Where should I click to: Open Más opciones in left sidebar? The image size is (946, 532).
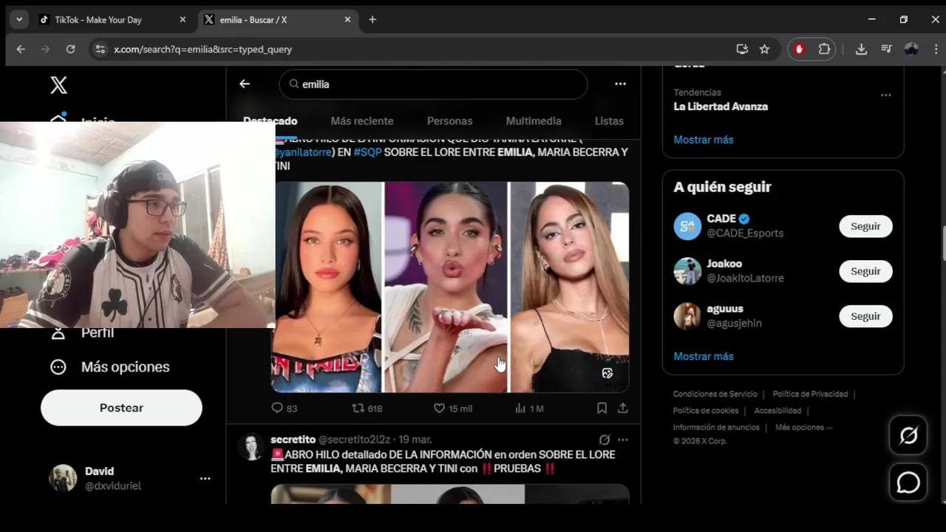[109, 367]
